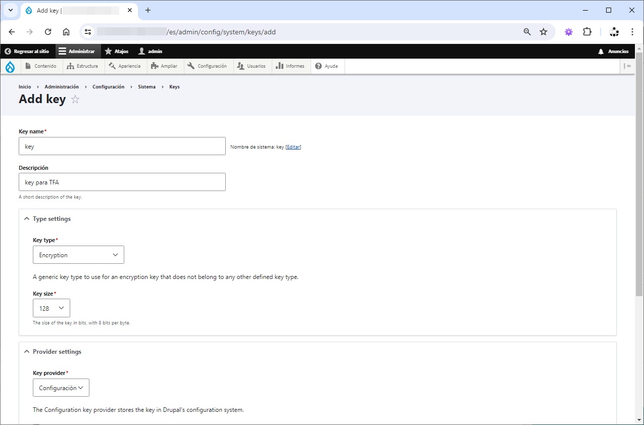This screenshot has width=644, height=425.
Task: Open the Key type dropdown
Action: (78, 255)
